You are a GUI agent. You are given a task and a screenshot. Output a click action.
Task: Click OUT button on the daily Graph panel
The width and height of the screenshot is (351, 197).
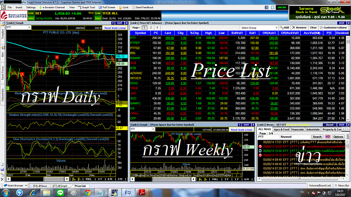[x=120, y=23]
